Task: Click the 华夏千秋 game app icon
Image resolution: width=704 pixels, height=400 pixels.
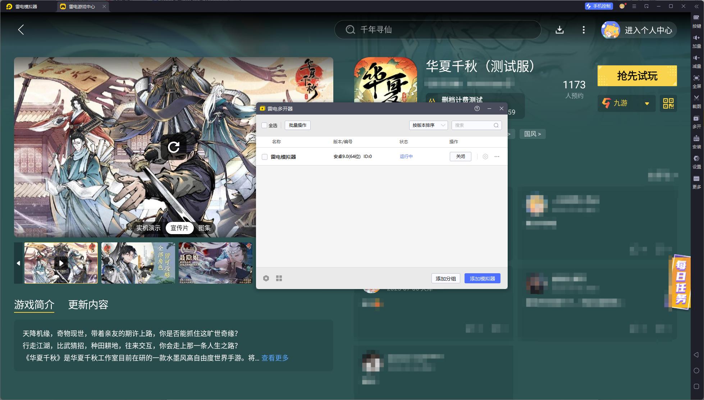Action: coord(385,80)
